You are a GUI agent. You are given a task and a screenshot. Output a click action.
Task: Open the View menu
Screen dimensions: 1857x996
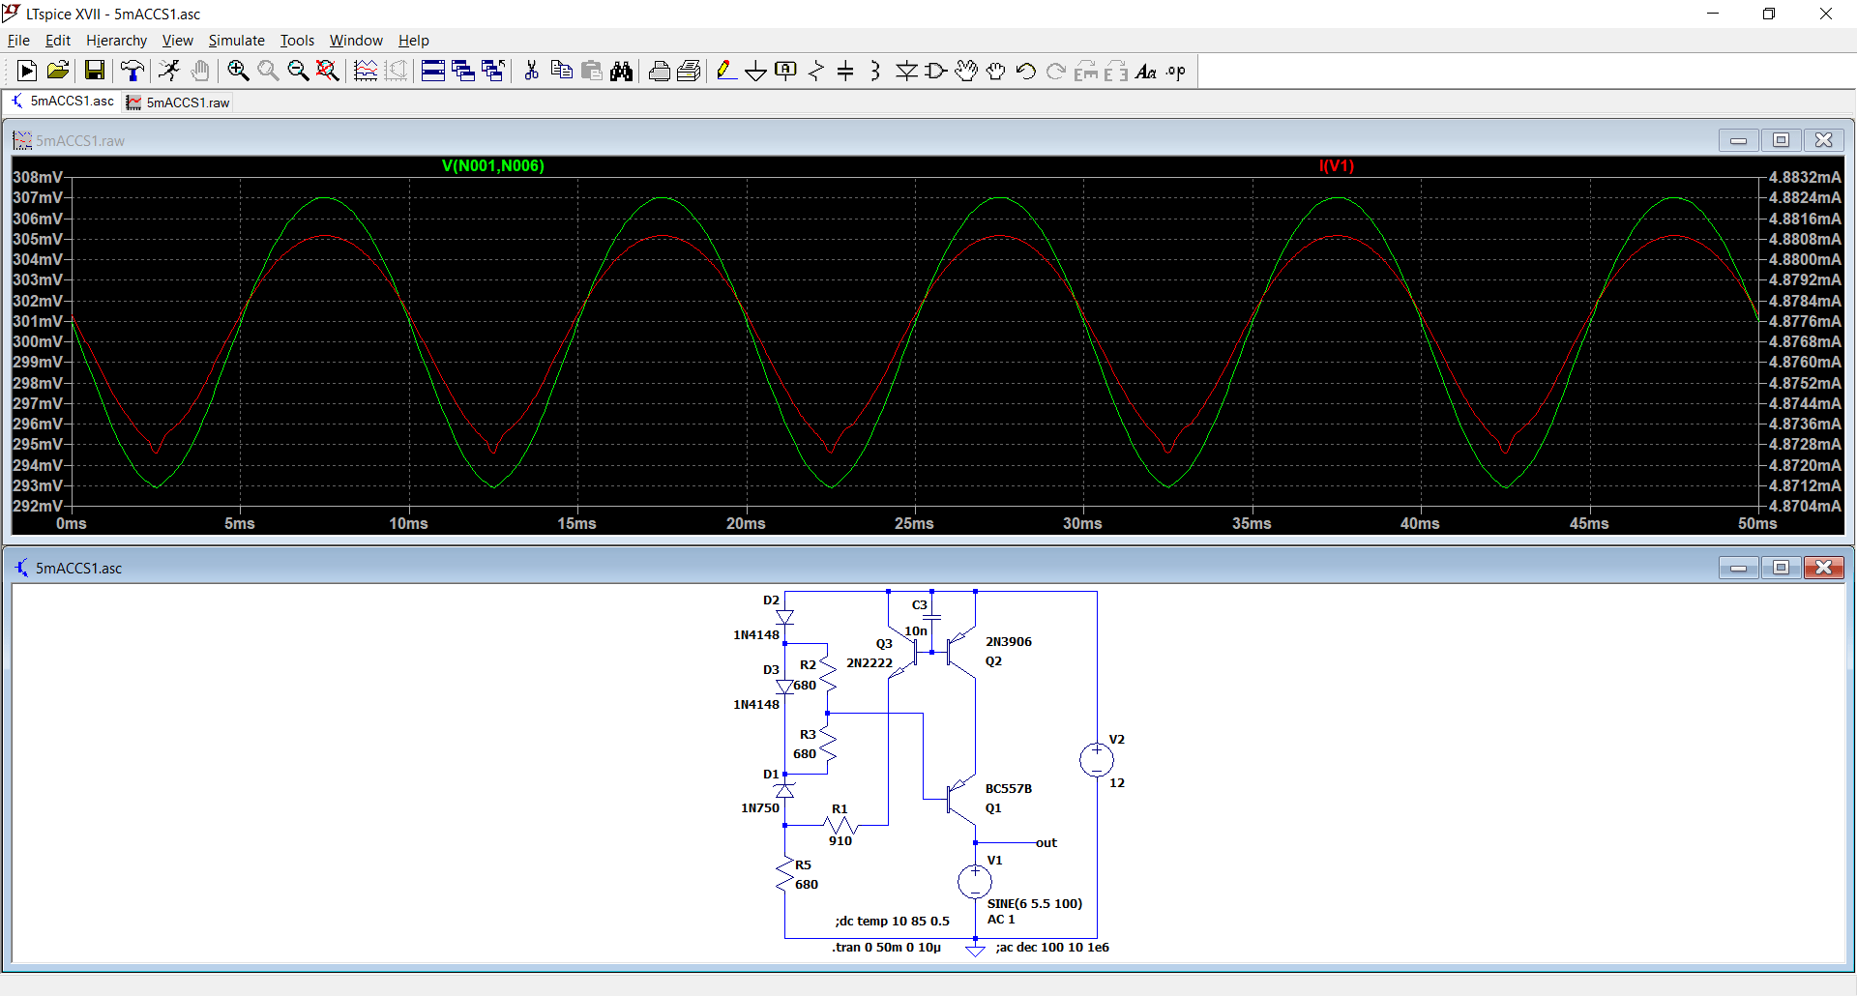pos(177,40)
